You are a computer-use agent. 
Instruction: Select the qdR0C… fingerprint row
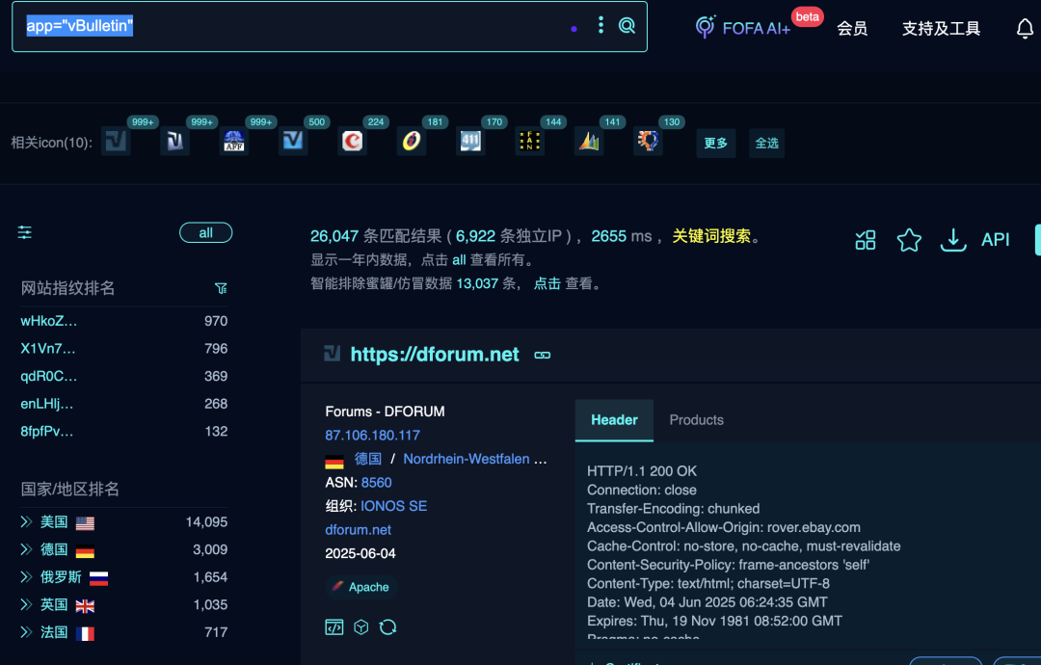124,376
